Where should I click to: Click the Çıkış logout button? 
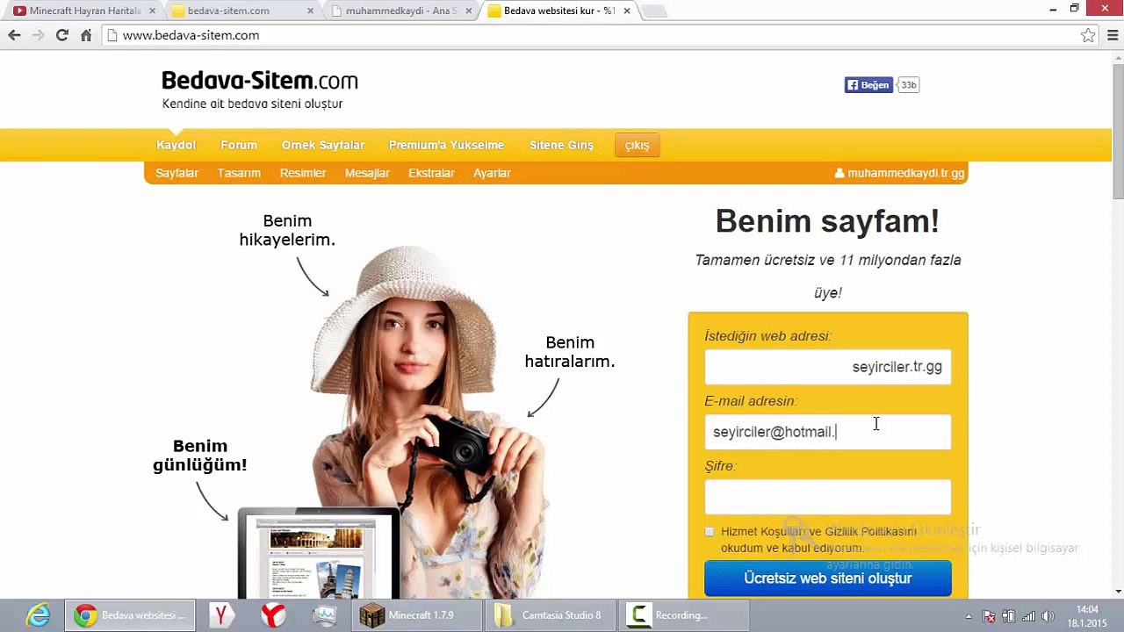click(637, 146)
